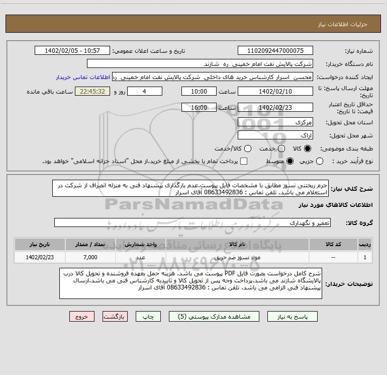Select the کالا radio button

(308, 148)
